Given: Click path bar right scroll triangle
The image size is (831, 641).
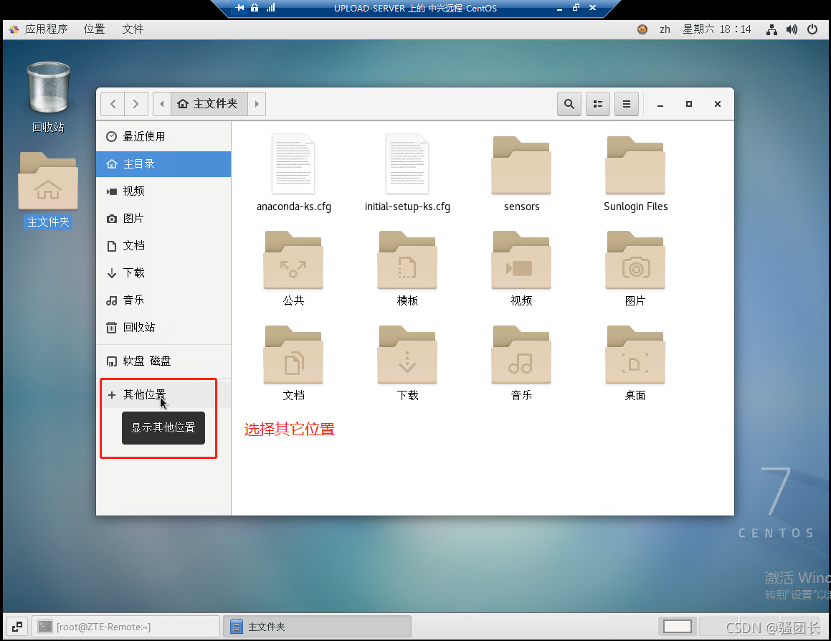Looking at the screenshot, I should (x=257, y=104).
